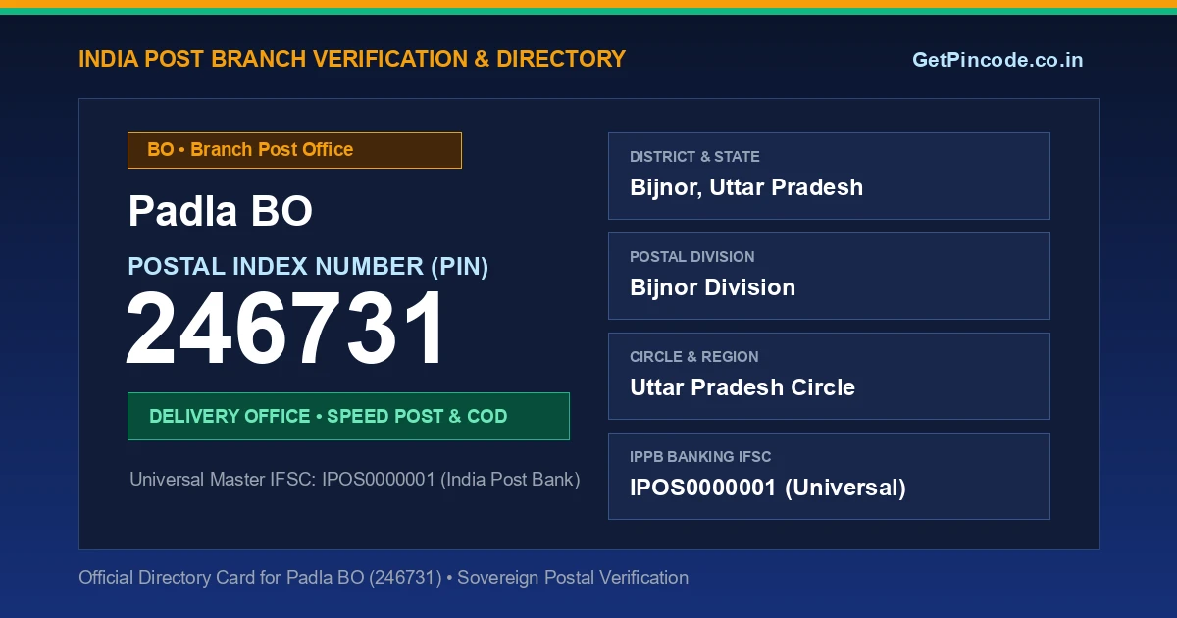1177x618 pixels.
Task: Click the Official Directory Card footer text
Action: click(384, 578)
